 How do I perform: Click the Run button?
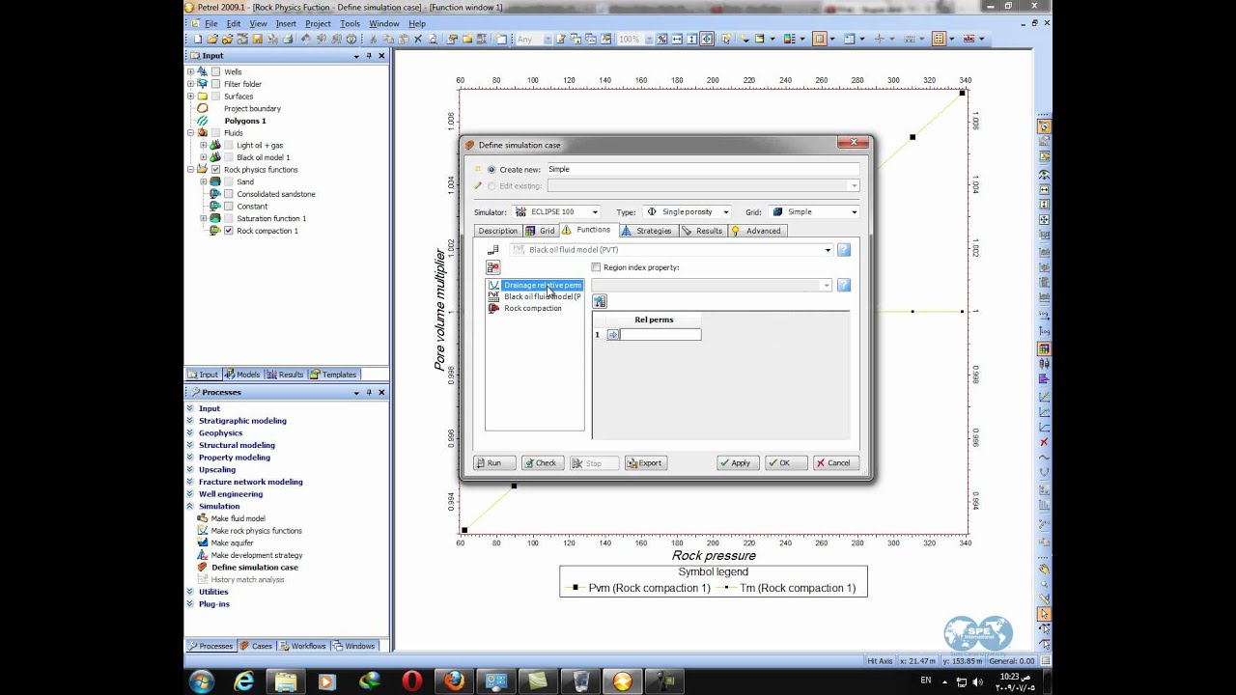click(493, 463)
